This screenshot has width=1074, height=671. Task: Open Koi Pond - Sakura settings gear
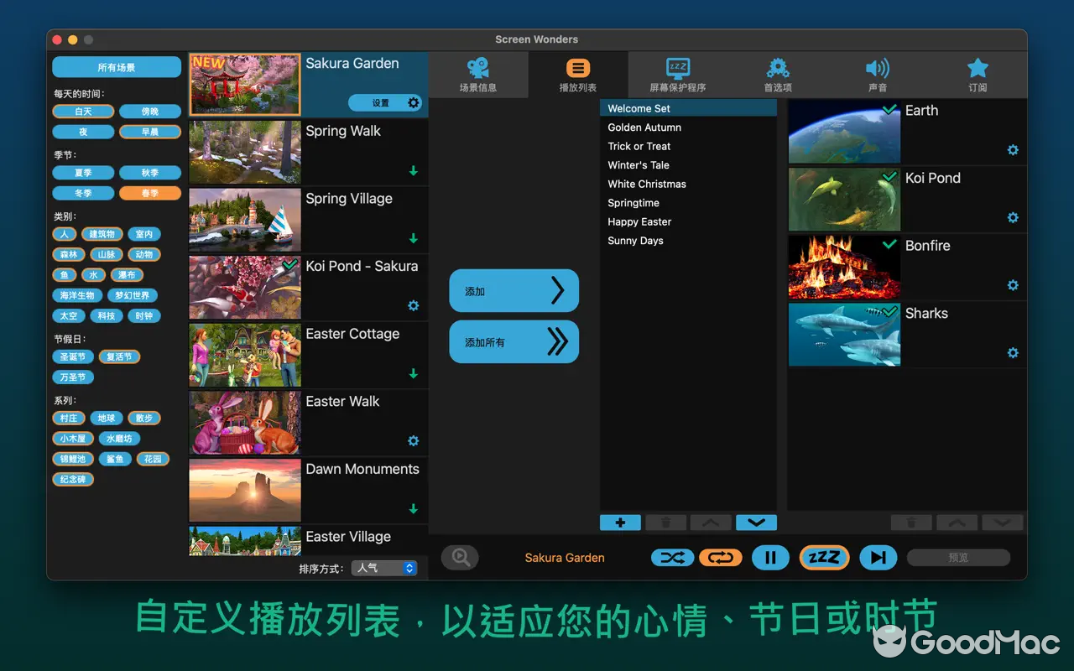(x=413, y=305)
